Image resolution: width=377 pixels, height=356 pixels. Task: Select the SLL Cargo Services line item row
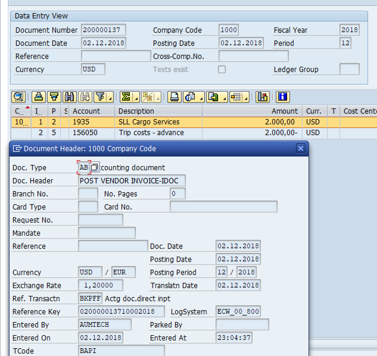[149, 122]
